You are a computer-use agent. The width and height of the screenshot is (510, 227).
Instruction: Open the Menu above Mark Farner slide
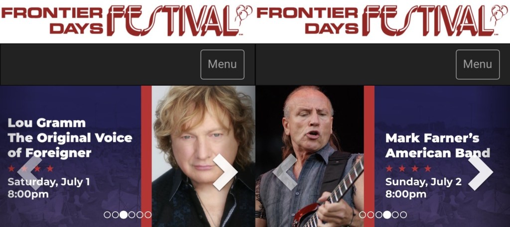pos(478,64)
